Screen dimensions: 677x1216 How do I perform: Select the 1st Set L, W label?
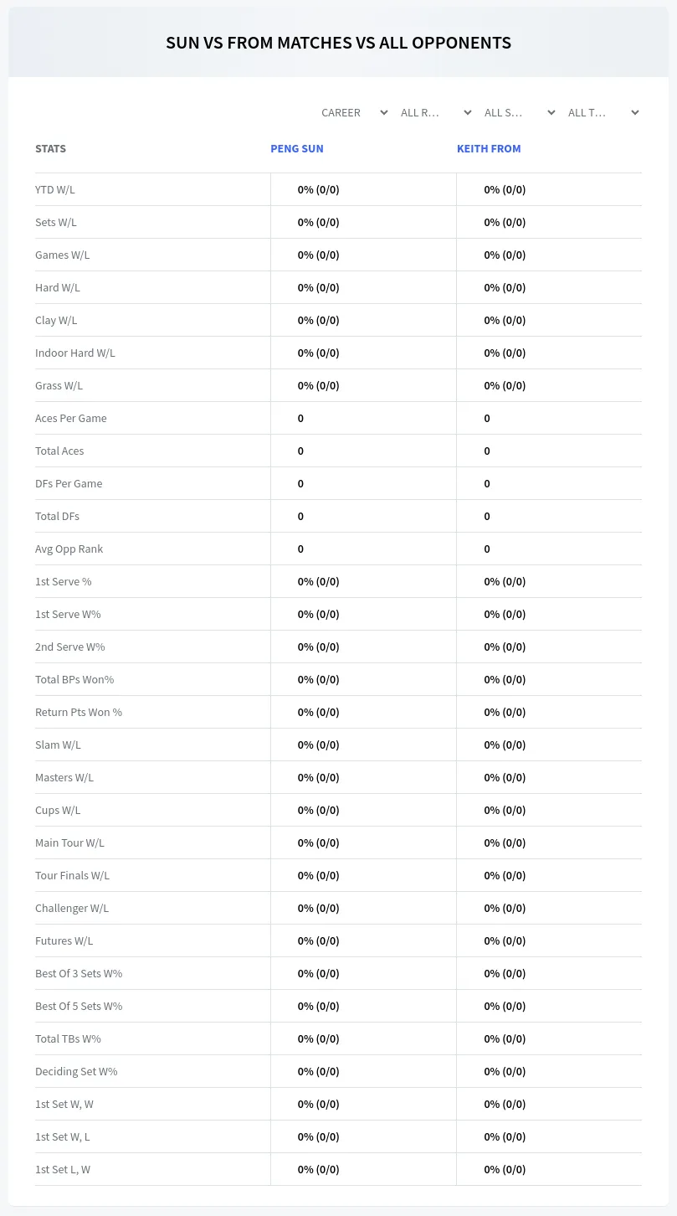pos(63,1169)
